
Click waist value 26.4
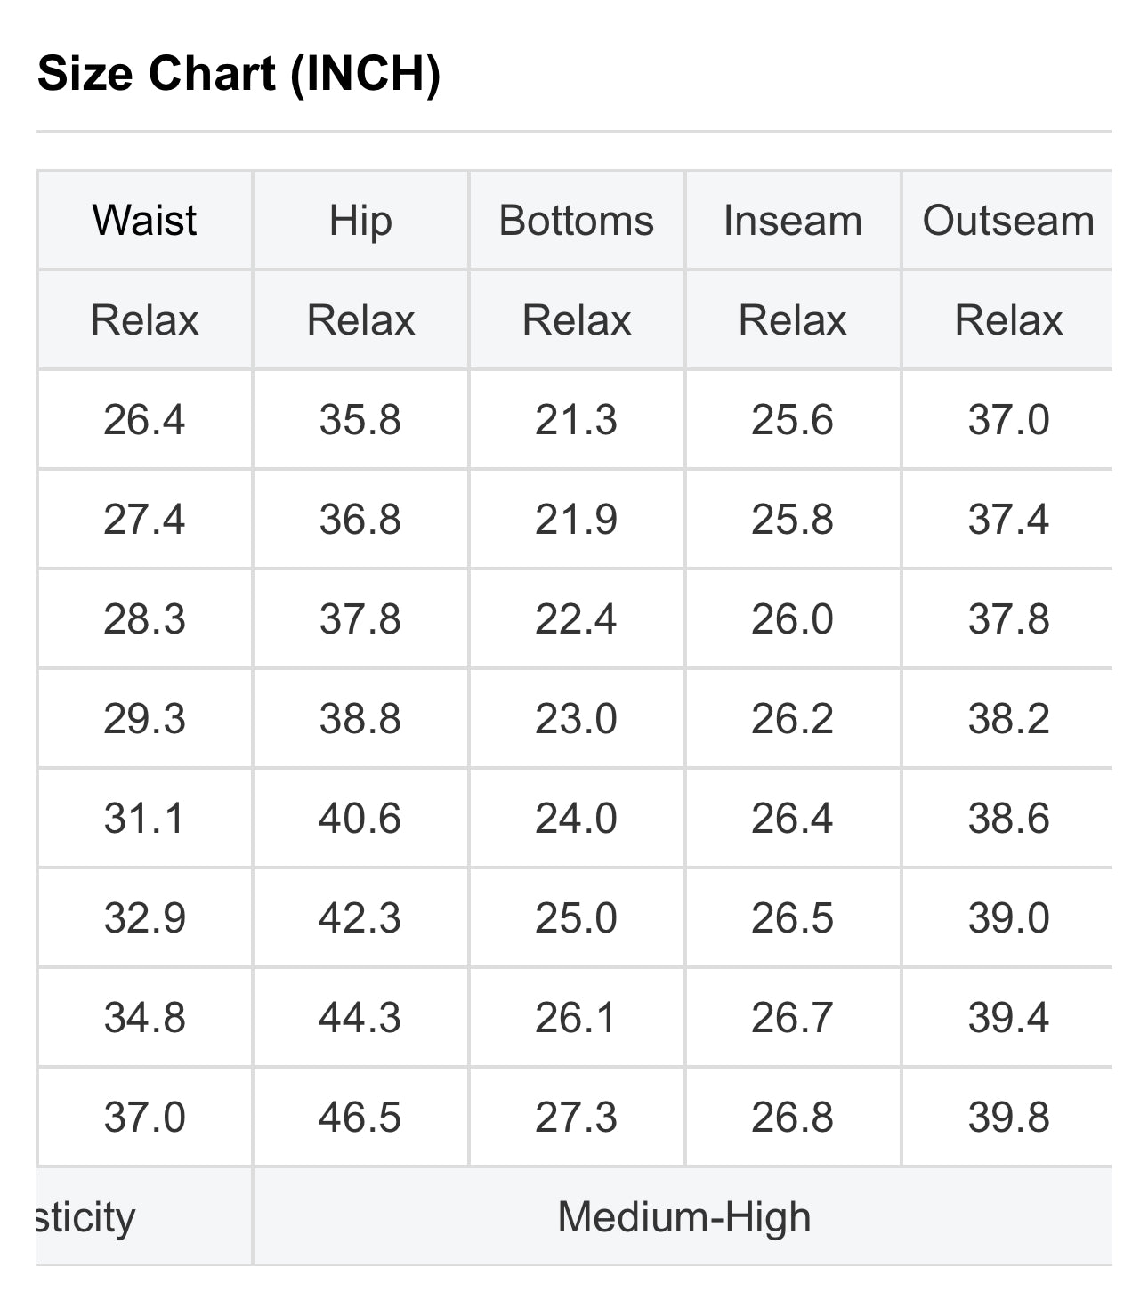[x=144, y=420]
